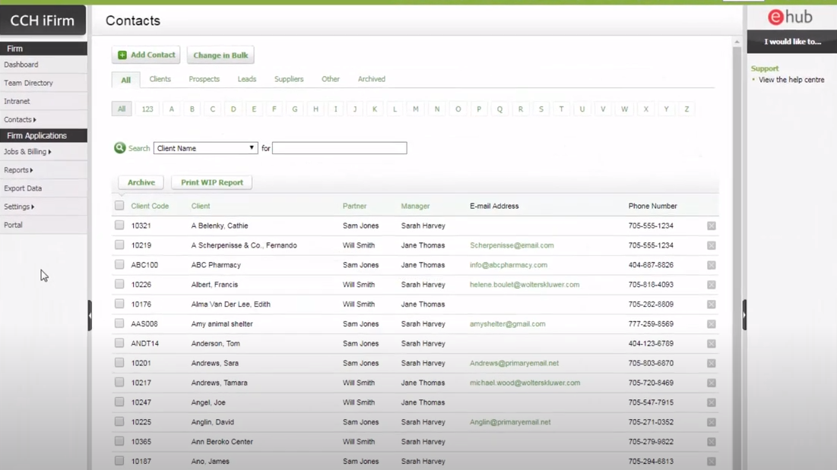Click the CCH iFirm logo
The width and height of the screenshot is (837, 470).
pyautogui.click(x=43, y=20)
